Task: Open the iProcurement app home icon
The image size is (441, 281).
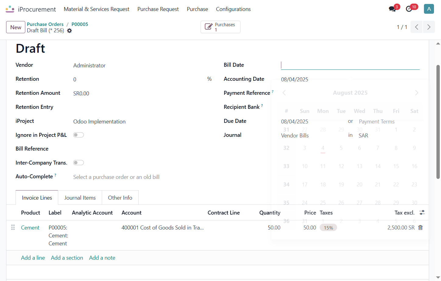Action: tap(10, 9)
